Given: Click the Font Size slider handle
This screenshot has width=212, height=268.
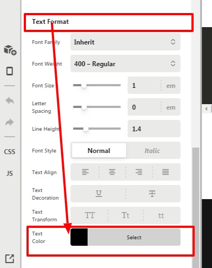Looking at the screenshot, I should [84, 85].
